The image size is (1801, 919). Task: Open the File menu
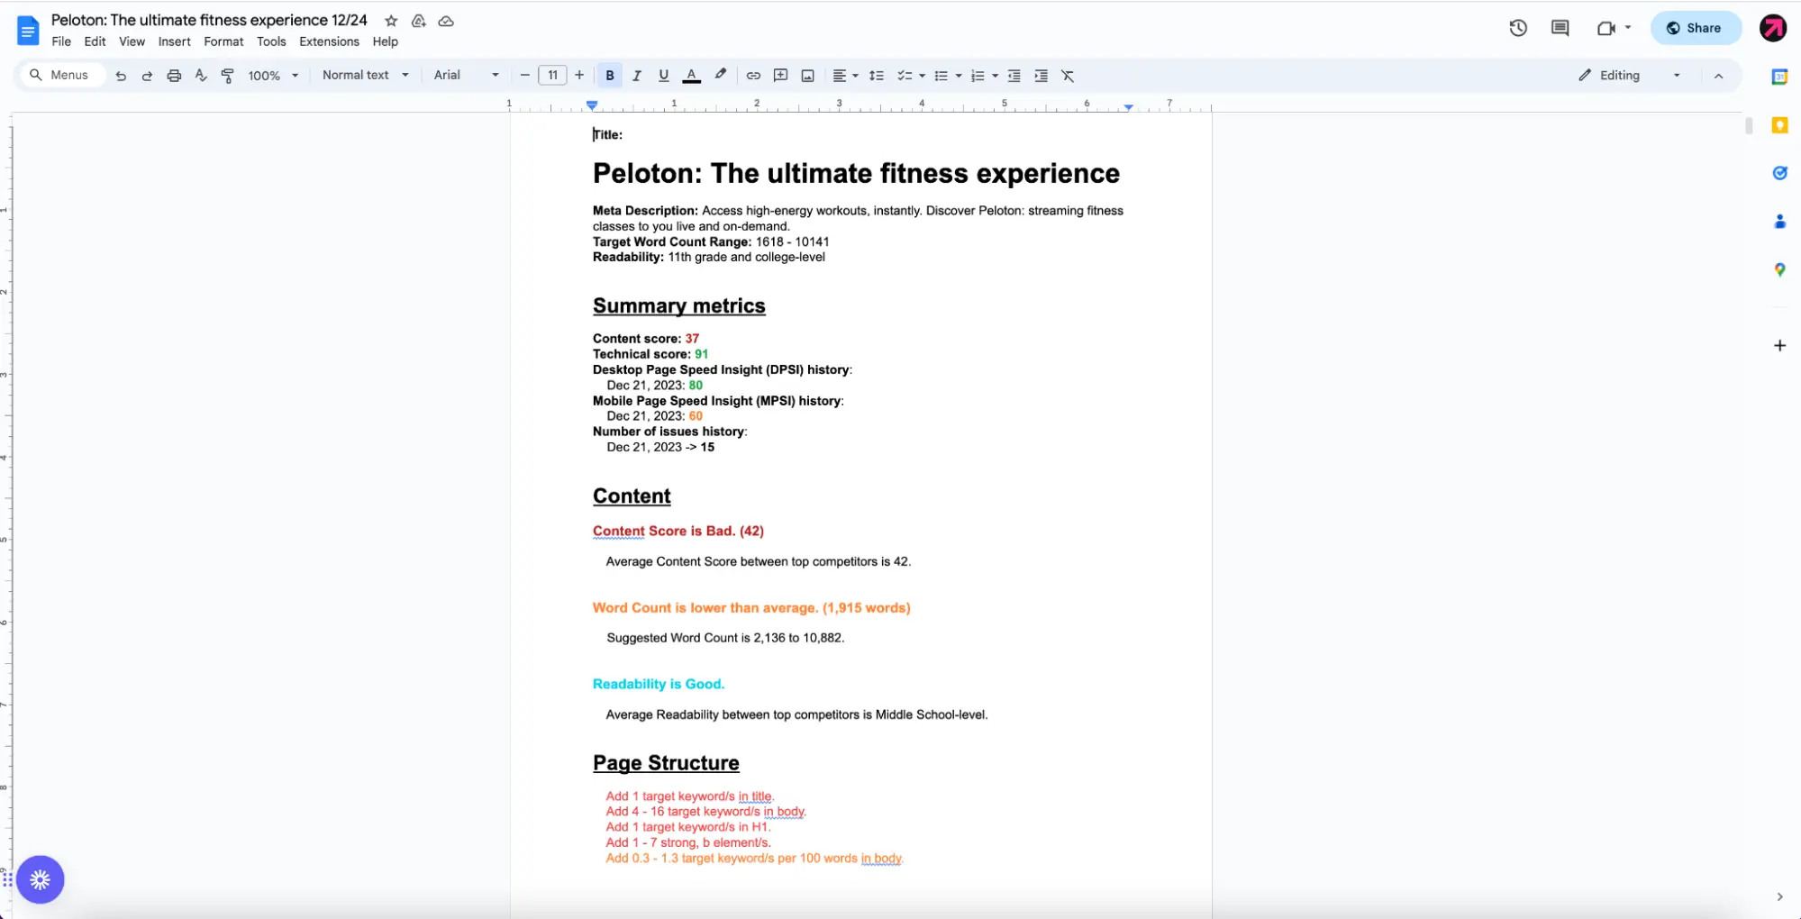[x=61, y=41]
